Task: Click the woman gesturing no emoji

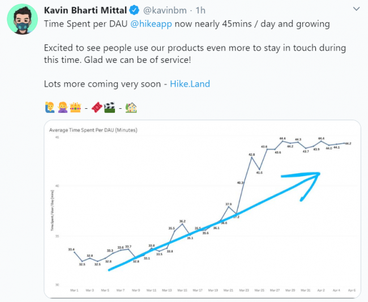Action: (x=63, y=108)
